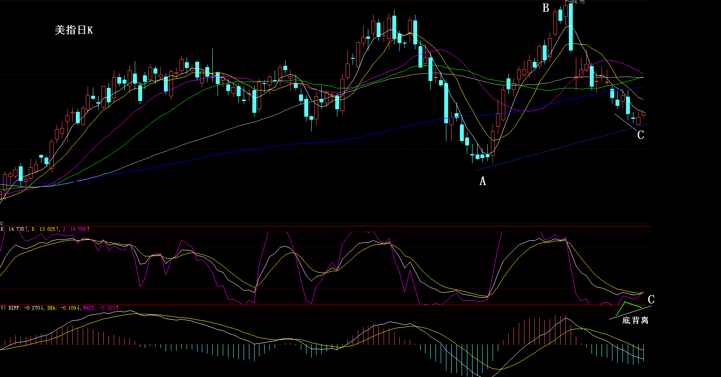Click label C in the KDJ panel

(x=651, y=300)
